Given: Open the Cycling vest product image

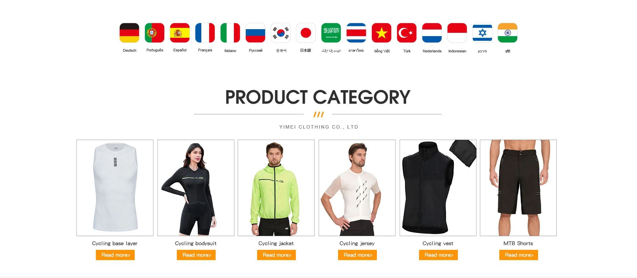Looking at the screenshot, I should pyautogui.click(x=438, y=188).
